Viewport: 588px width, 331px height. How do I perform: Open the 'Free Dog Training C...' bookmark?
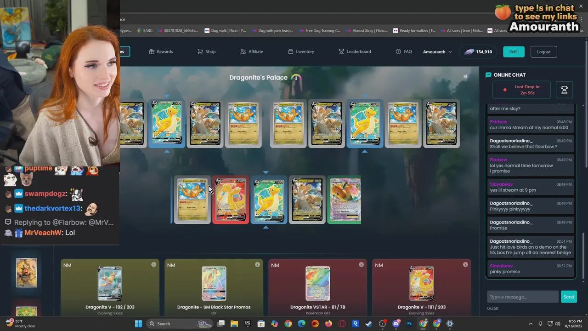coord(319,31)
